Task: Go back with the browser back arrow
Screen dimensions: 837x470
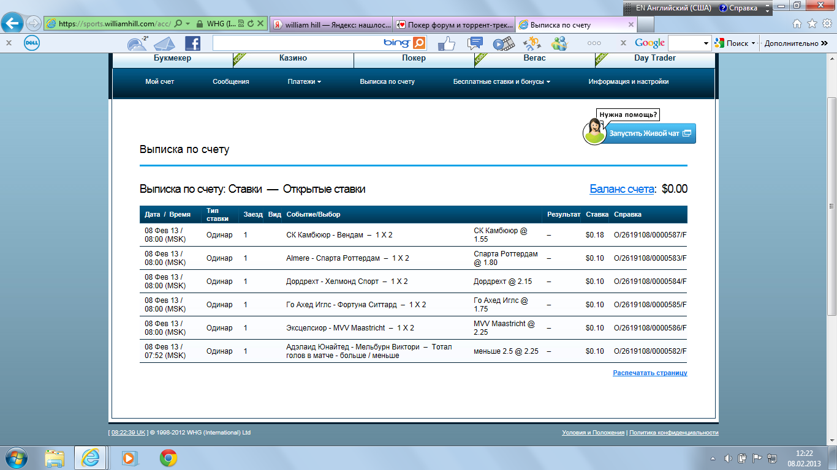Action: tap(12, 24)
